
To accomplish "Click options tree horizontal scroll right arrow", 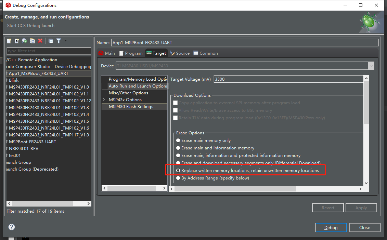I will click(164, 188).
